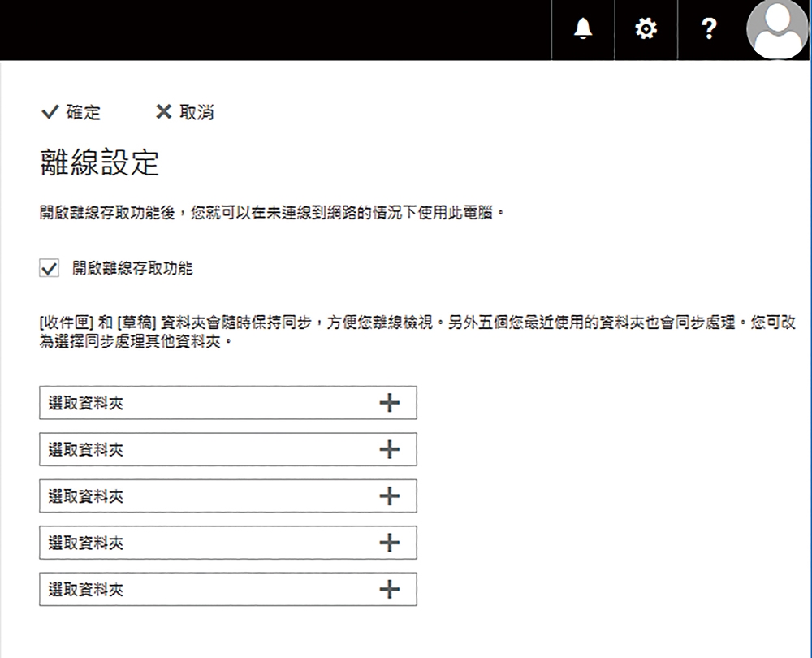Open the third 選取資料夾 field

pyautogui.click(x=228, y=496)
